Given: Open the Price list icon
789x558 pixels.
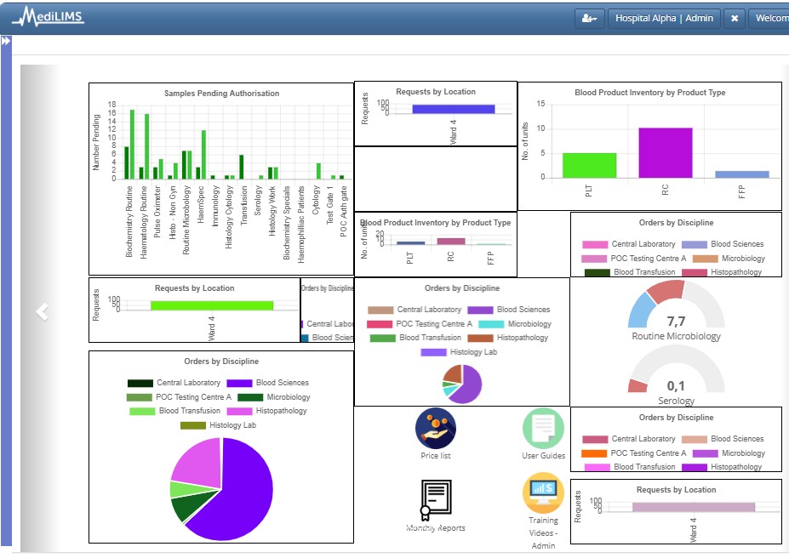Looking at the screenshot, I should (436, 429).
